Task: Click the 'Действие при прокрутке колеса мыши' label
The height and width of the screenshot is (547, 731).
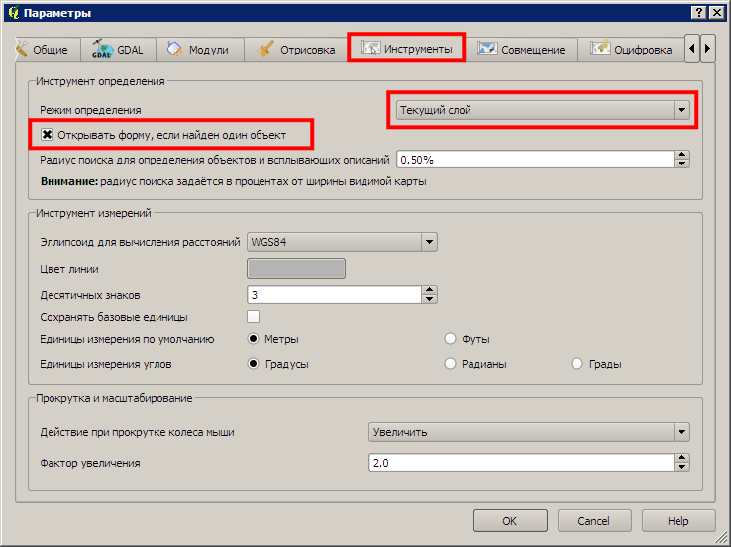Action: [137, 432]
